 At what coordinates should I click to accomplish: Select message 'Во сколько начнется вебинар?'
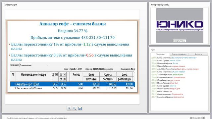click(184, 58)
